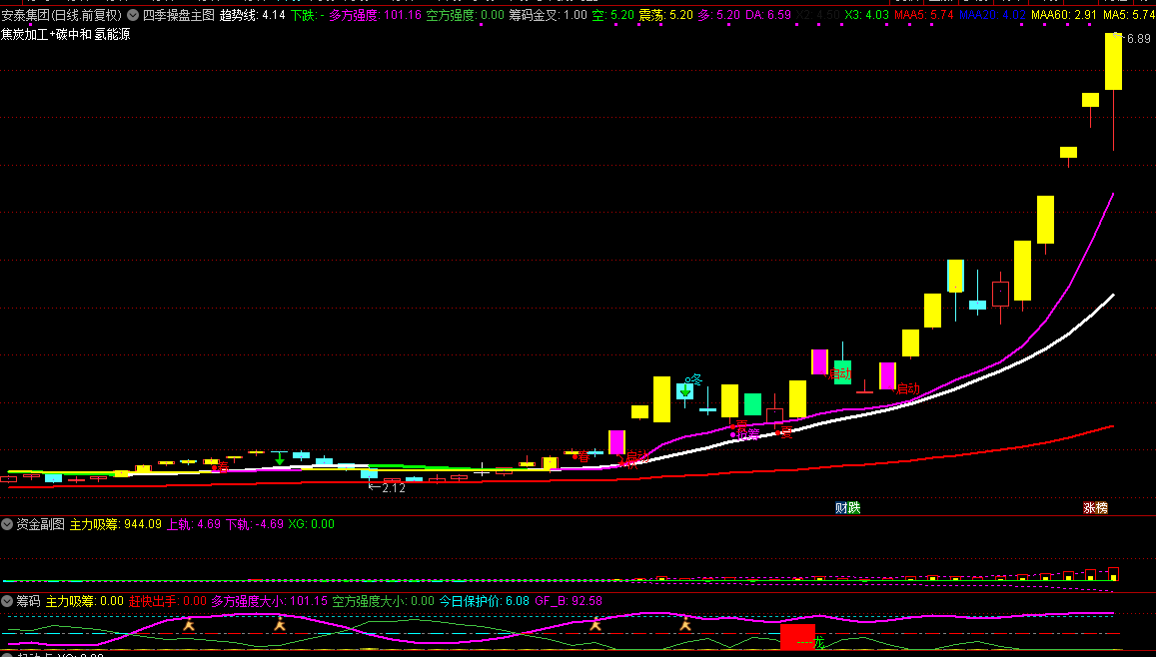Expand the 资金副图 panel dropdown arrow
The image size is (1156, 657).
[x=7, y=524]
